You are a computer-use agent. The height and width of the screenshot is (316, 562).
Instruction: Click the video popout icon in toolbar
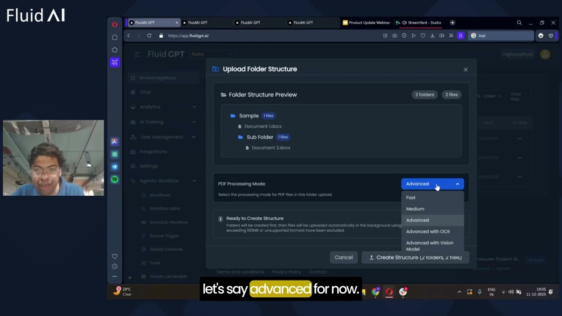[x=442, y=36]
